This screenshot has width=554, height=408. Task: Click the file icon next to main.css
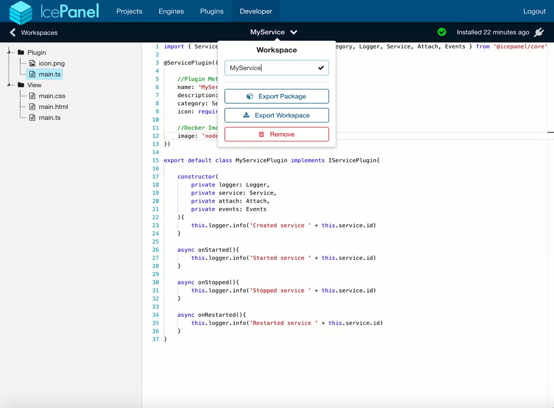(x=31, y=96)
